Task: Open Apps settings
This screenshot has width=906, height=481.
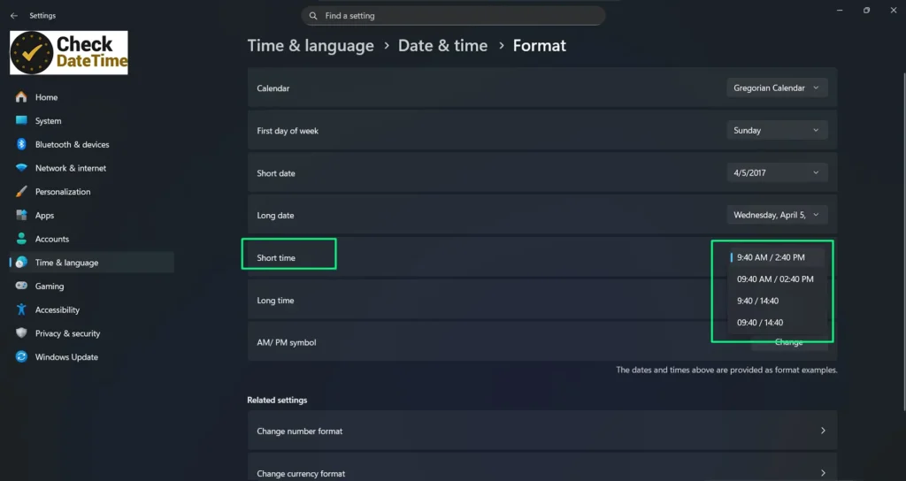Action: point(92,216)
